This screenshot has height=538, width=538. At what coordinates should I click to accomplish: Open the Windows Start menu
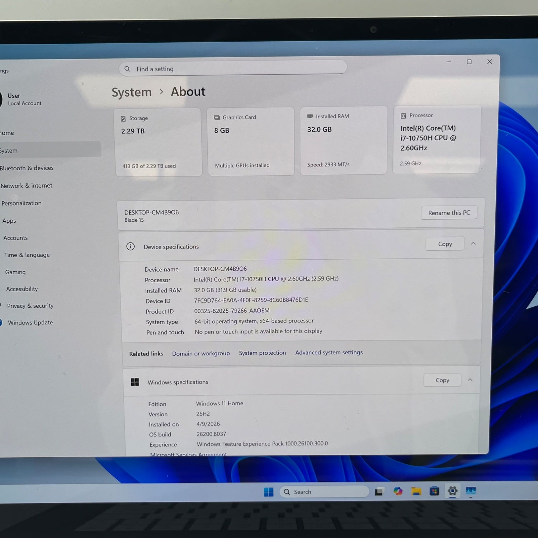tap(268, 492)
